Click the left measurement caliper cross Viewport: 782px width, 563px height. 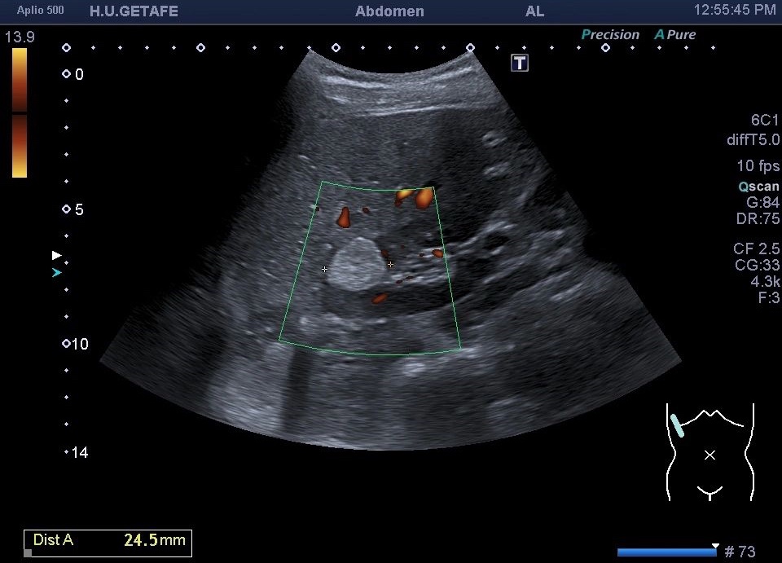(x=325, y=269)
